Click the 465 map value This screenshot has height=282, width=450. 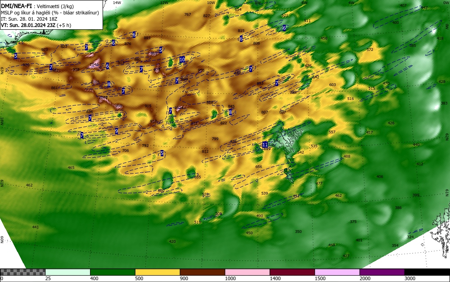coord(71,168)
